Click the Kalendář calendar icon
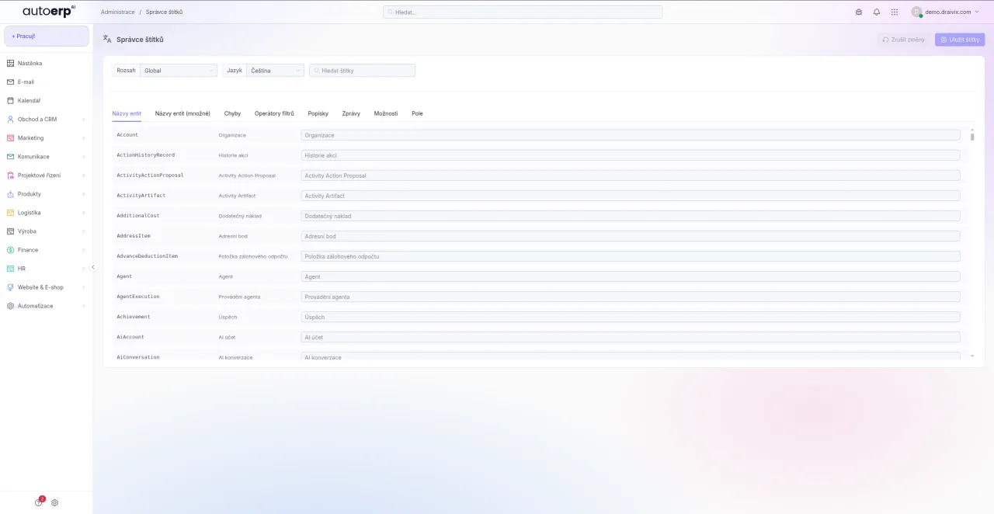Viewport: 994px width, 514px height. point(11,101)
